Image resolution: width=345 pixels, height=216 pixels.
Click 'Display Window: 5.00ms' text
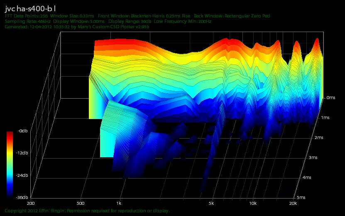[x=79, y=21]
